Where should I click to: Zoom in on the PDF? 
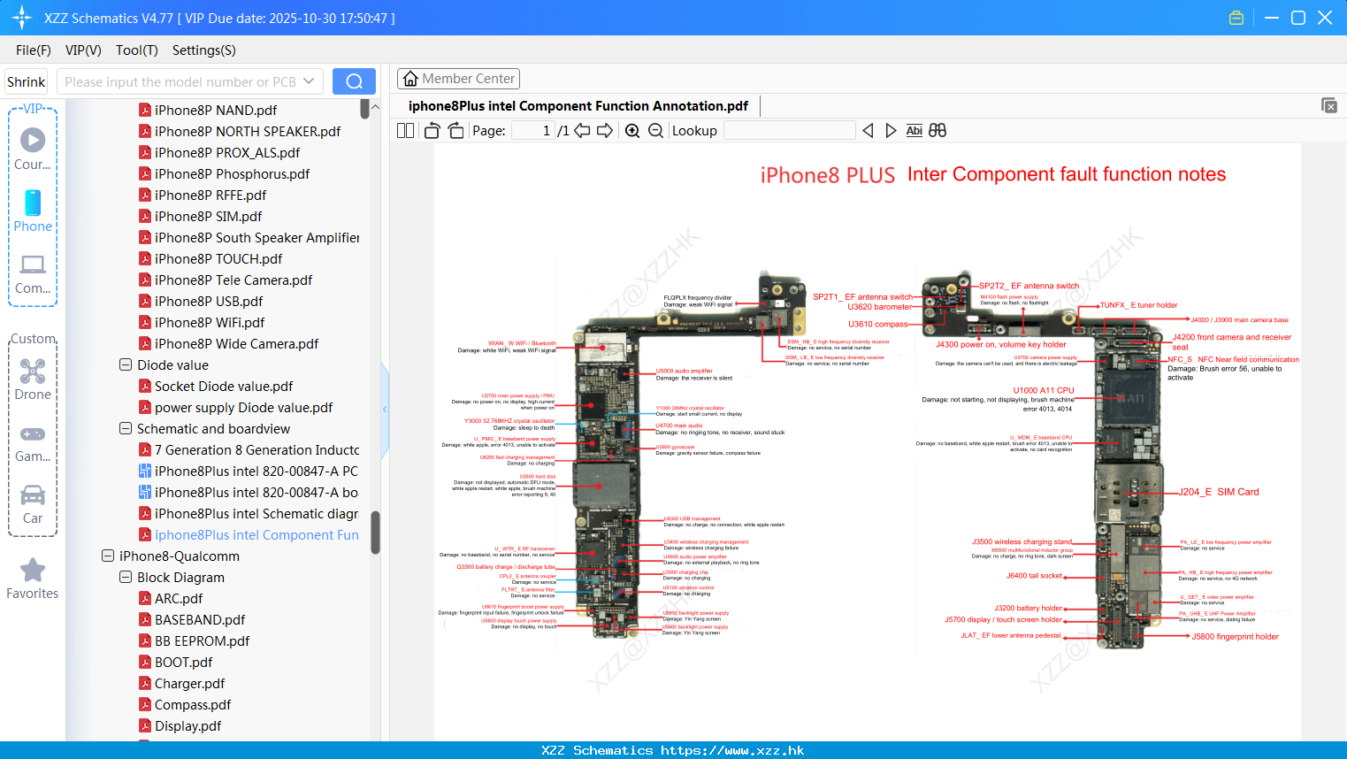point(632,131)
